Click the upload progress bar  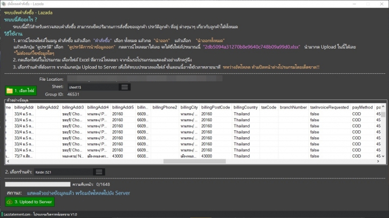[x=38, y=184]
